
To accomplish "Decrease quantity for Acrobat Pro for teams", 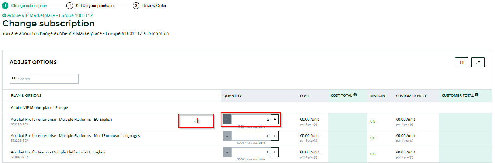I will coord(227,152).
